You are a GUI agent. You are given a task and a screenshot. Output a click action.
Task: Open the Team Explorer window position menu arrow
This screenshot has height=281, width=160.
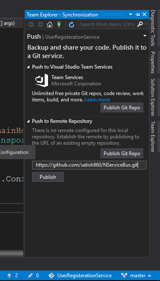(x=131, y=14)
